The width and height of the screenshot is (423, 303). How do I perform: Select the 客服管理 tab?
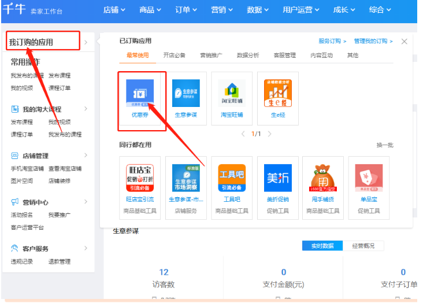285,56
